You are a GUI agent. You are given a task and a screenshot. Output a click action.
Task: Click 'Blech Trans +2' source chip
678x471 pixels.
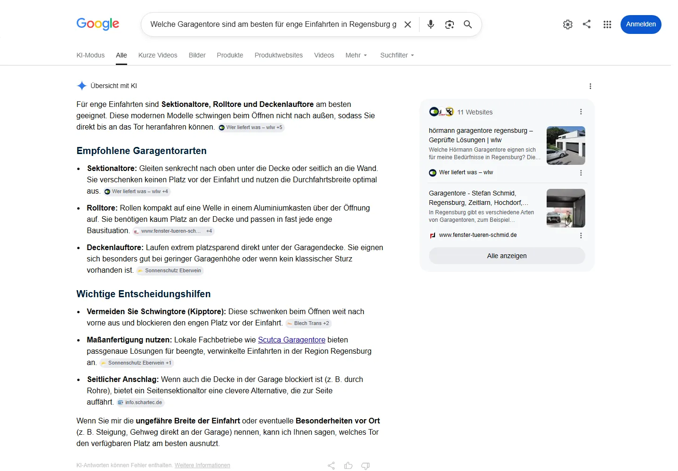[x=308, y=323]
